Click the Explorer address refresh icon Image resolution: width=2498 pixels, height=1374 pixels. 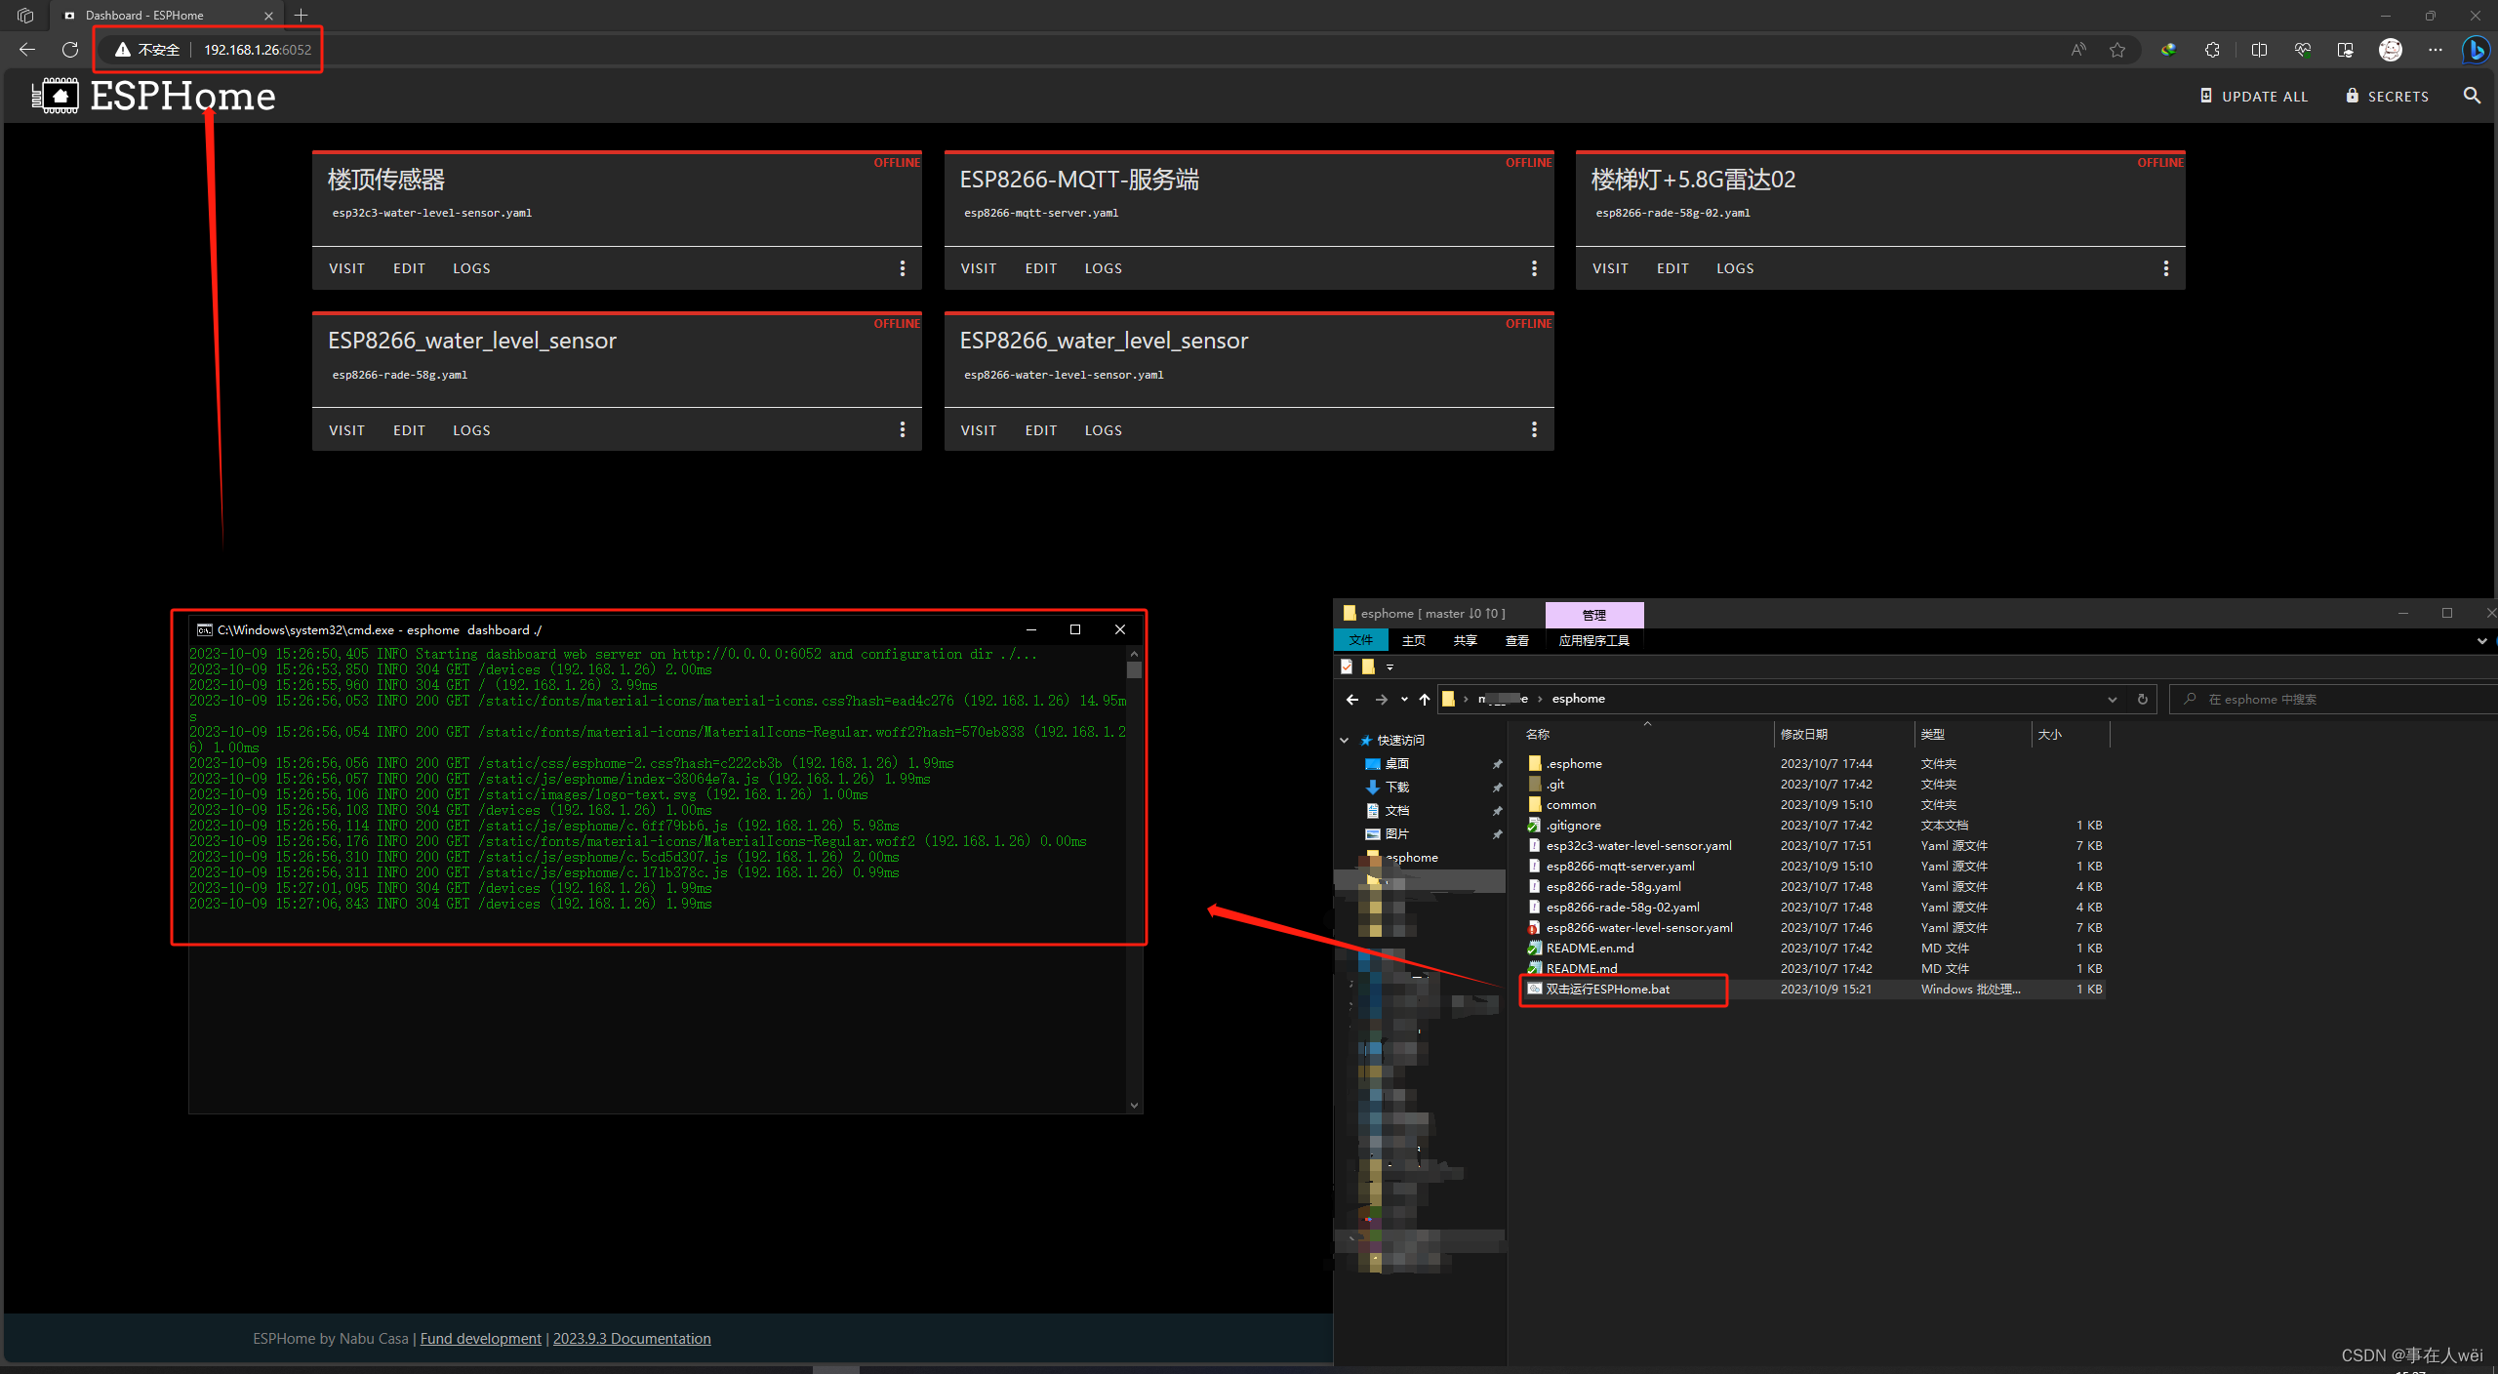(x=2142, y=699)
